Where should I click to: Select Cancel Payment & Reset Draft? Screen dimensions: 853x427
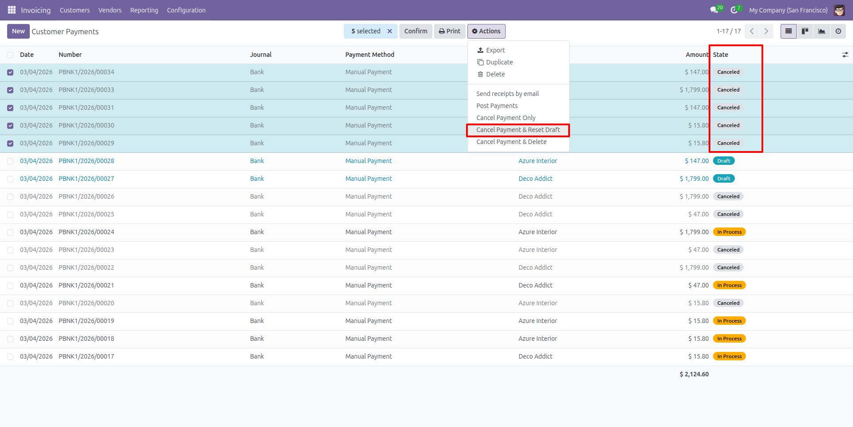pos(518,130)
